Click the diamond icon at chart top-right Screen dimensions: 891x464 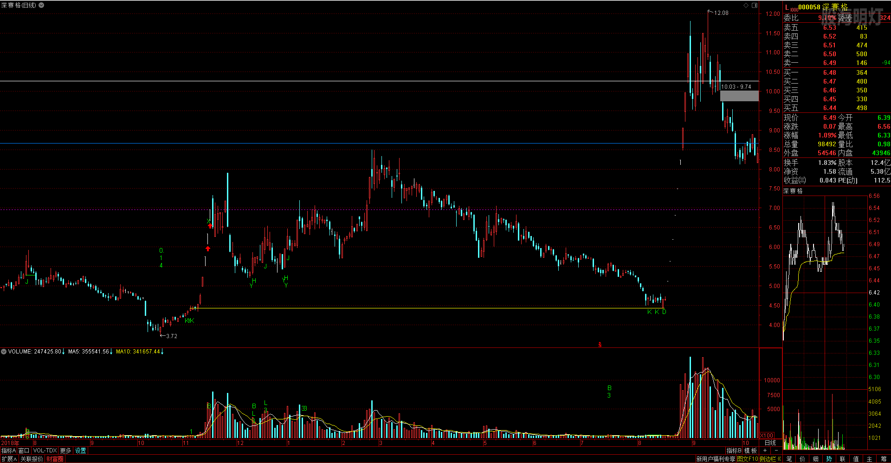(746, 5)
